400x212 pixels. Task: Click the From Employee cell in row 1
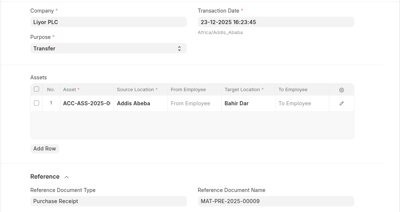tap(194, 103)
